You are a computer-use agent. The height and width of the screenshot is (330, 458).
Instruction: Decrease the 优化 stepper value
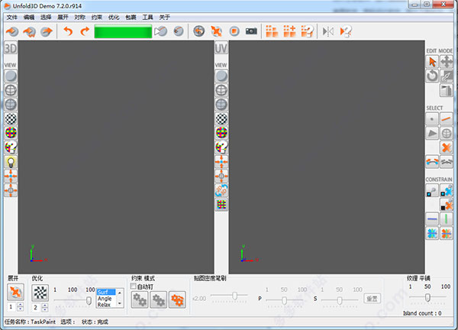[x=45, y=309]
